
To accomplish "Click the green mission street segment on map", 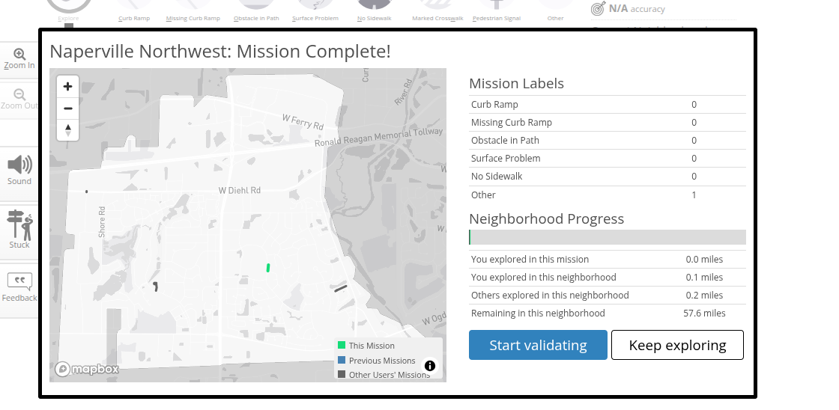I will pyautogui.click(x=268, y=267).
